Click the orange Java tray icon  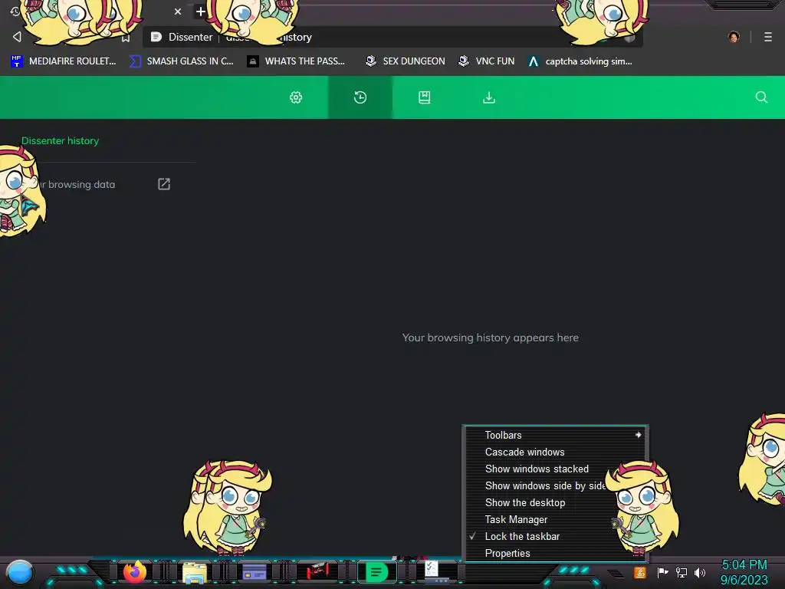click(639, 572)
